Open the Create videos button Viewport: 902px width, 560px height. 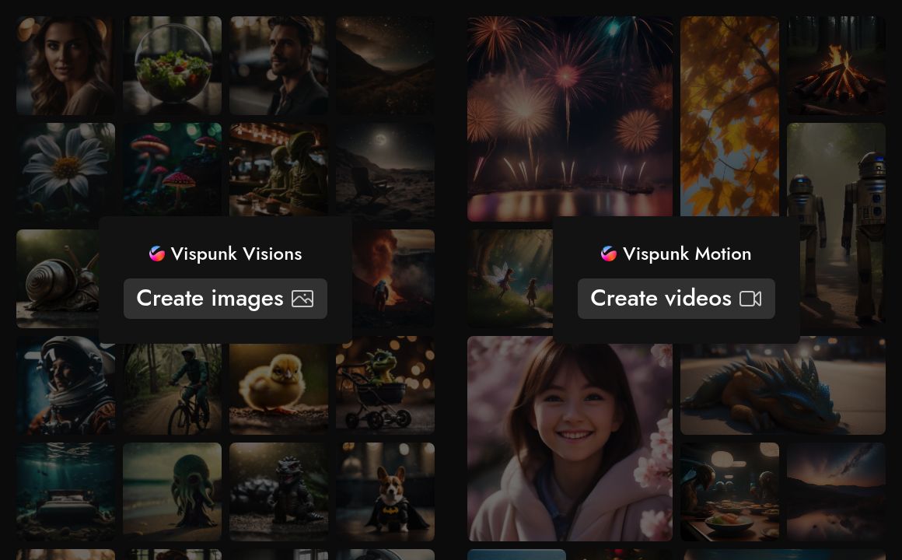tap(676, 299)
